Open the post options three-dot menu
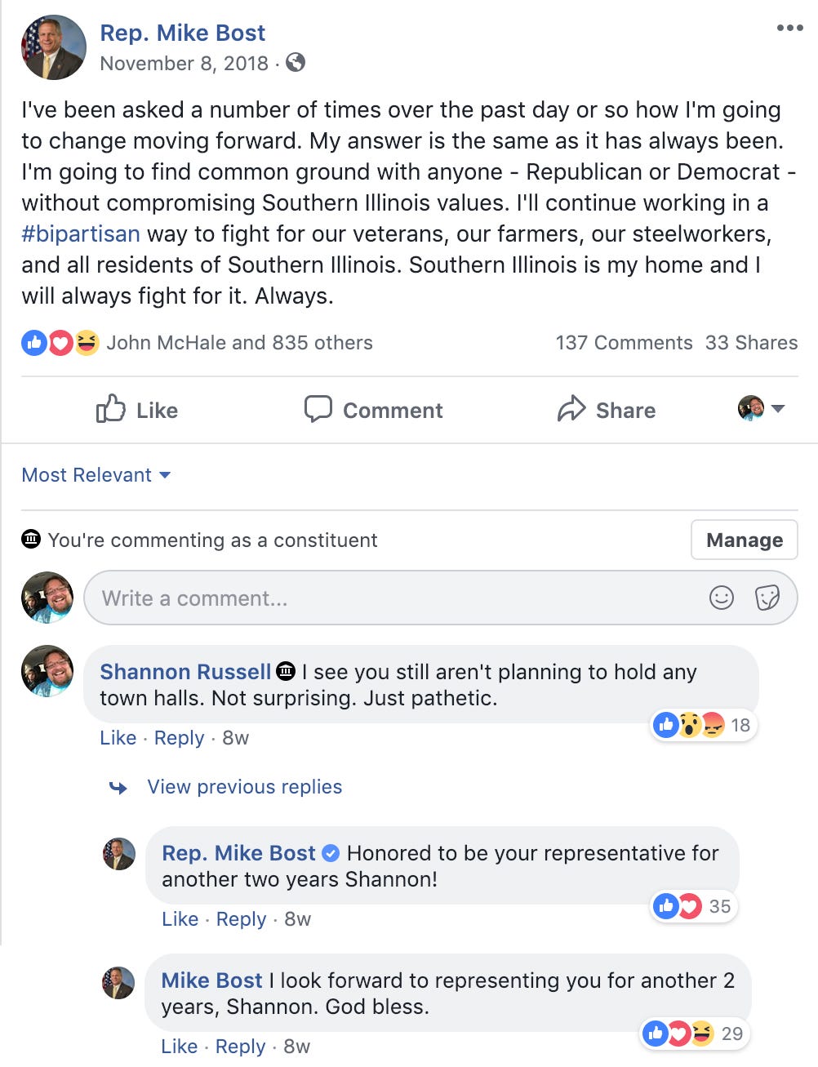The image size is (818, 1067). pyautogui.click(x=789, y=29)
